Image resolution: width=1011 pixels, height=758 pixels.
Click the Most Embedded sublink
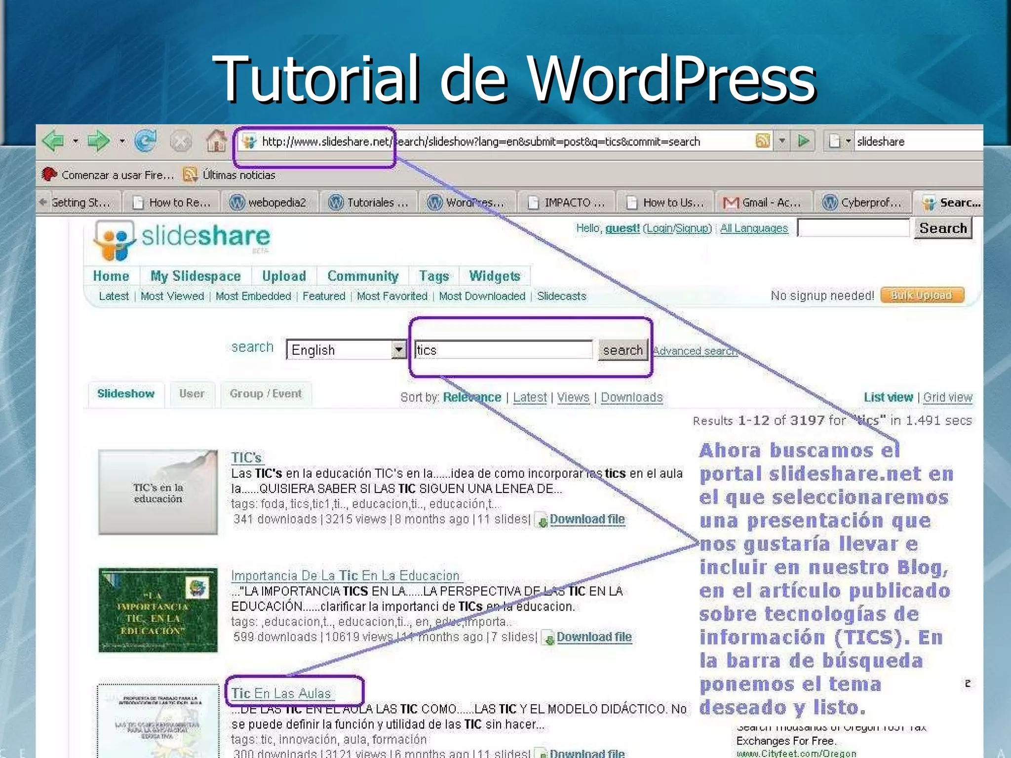[253, 296]
